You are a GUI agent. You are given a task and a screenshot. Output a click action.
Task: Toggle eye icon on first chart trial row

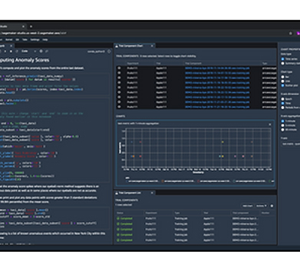coord(119,68)
